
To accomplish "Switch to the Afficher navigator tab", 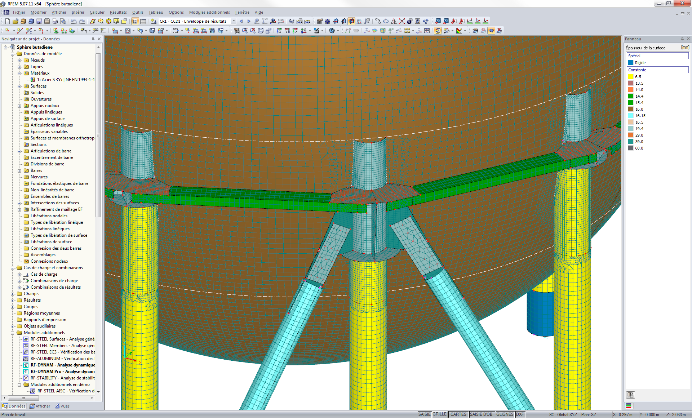I will pos(40,406).
